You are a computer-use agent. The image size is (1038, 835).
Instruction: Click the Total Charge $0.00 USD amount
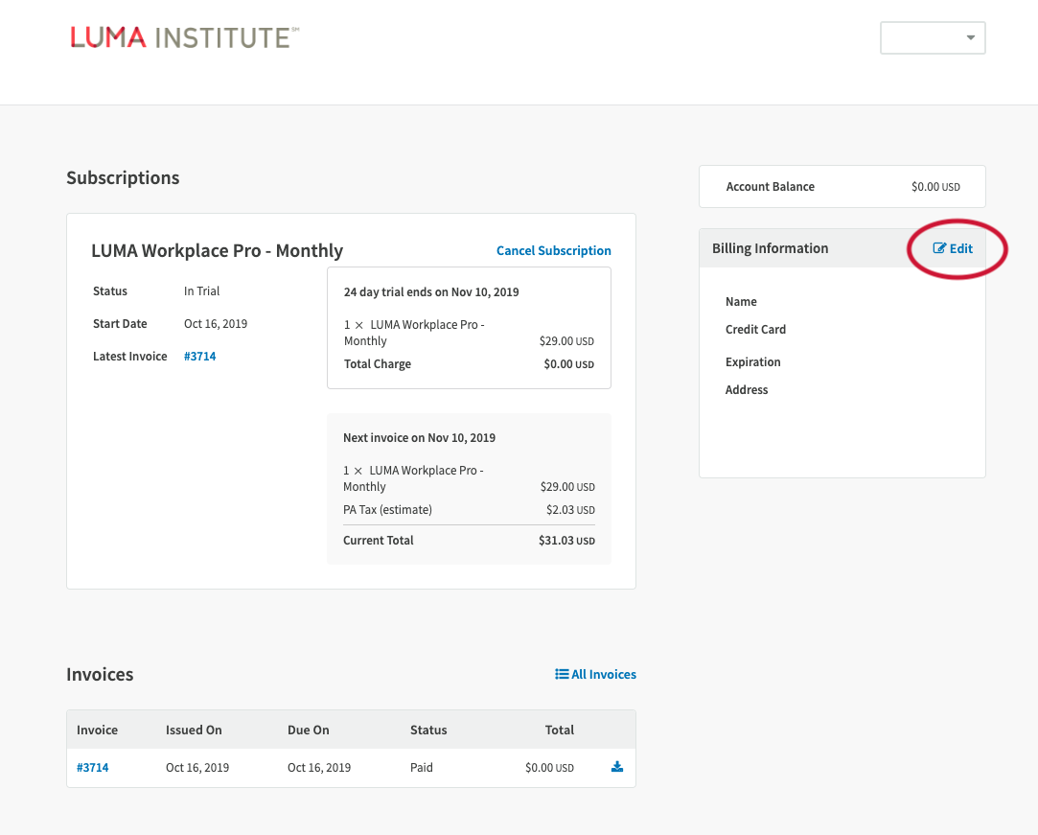[x=568, y=364]
